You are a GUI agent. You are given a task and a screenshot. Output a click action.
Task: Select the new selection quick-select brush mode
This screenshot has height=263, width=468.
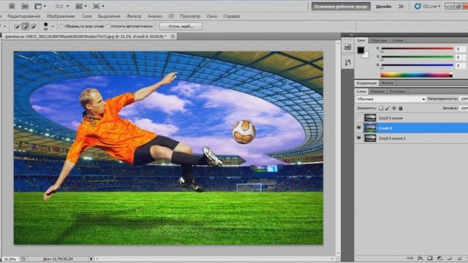17,26
